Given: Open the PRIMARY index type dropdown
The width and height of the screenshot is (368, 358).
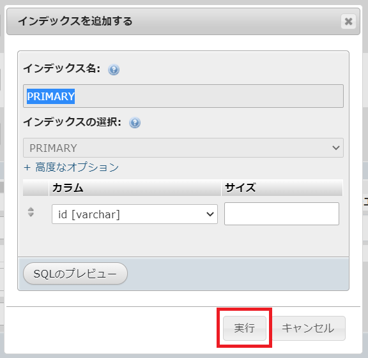Looking at the screenshot, I should pyautogui.click(x=183, y=147).
